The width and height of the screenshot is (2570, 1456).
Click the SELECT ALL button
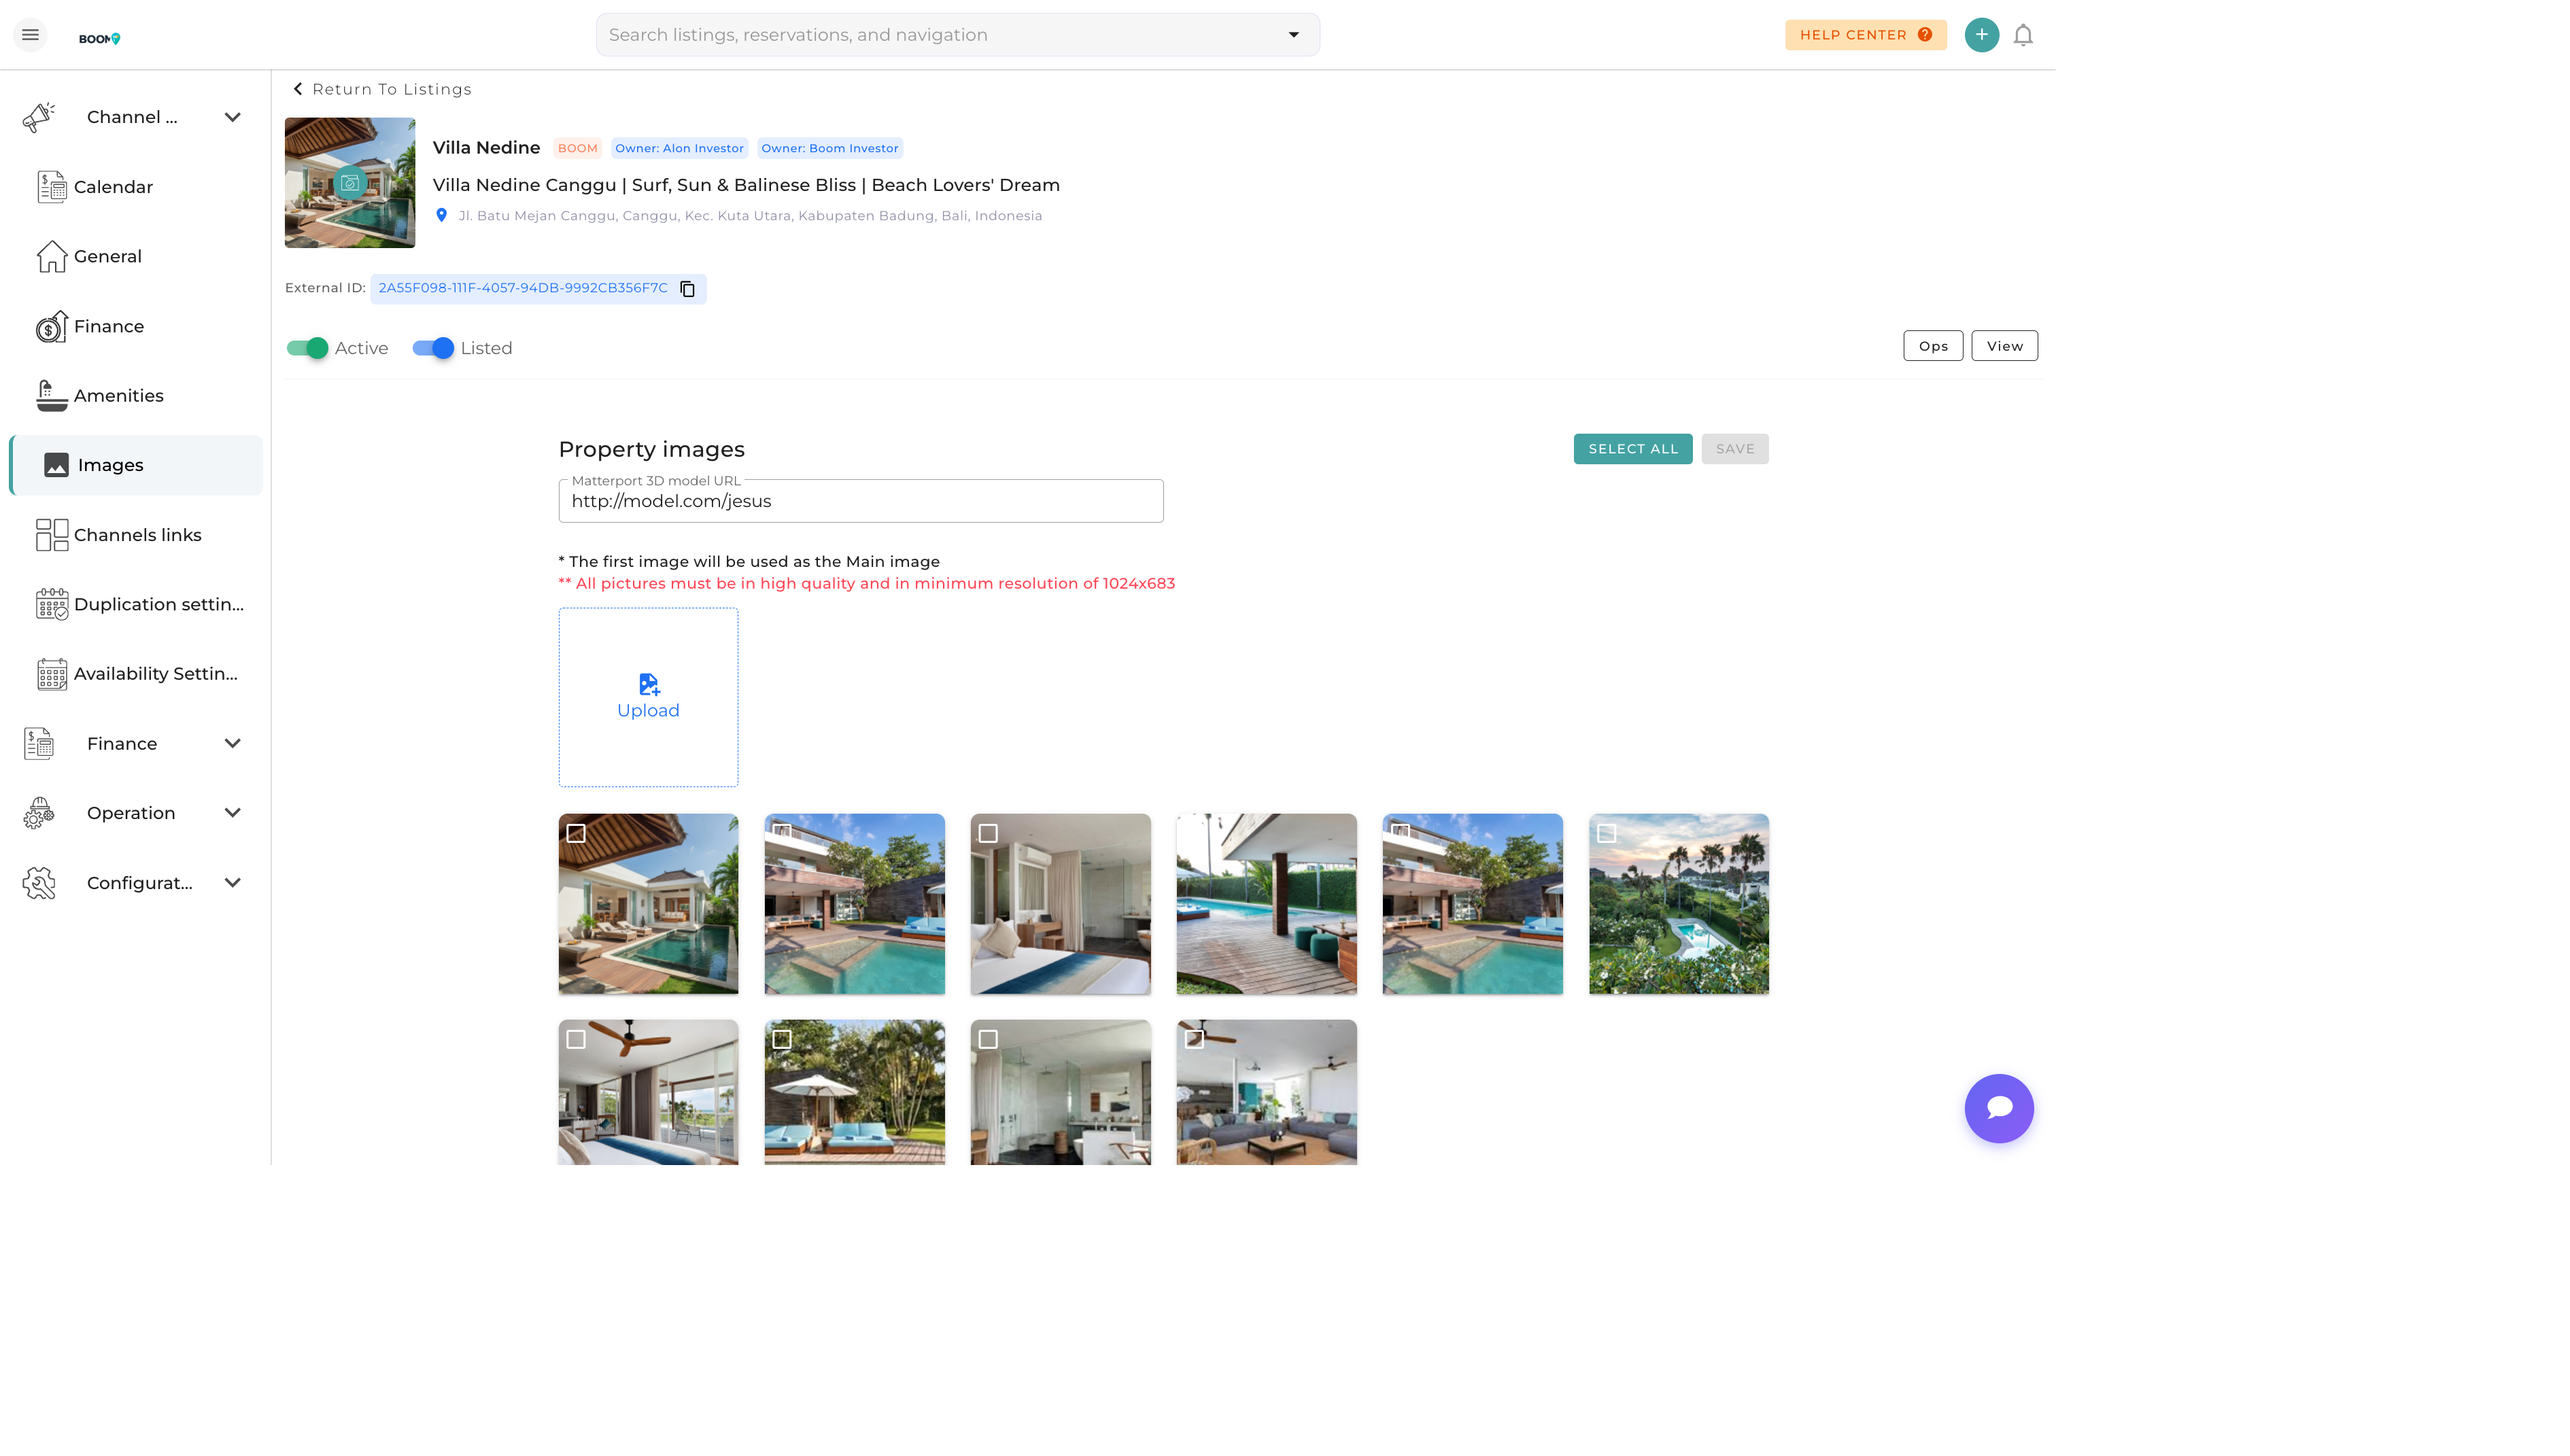coord(1632,448)
